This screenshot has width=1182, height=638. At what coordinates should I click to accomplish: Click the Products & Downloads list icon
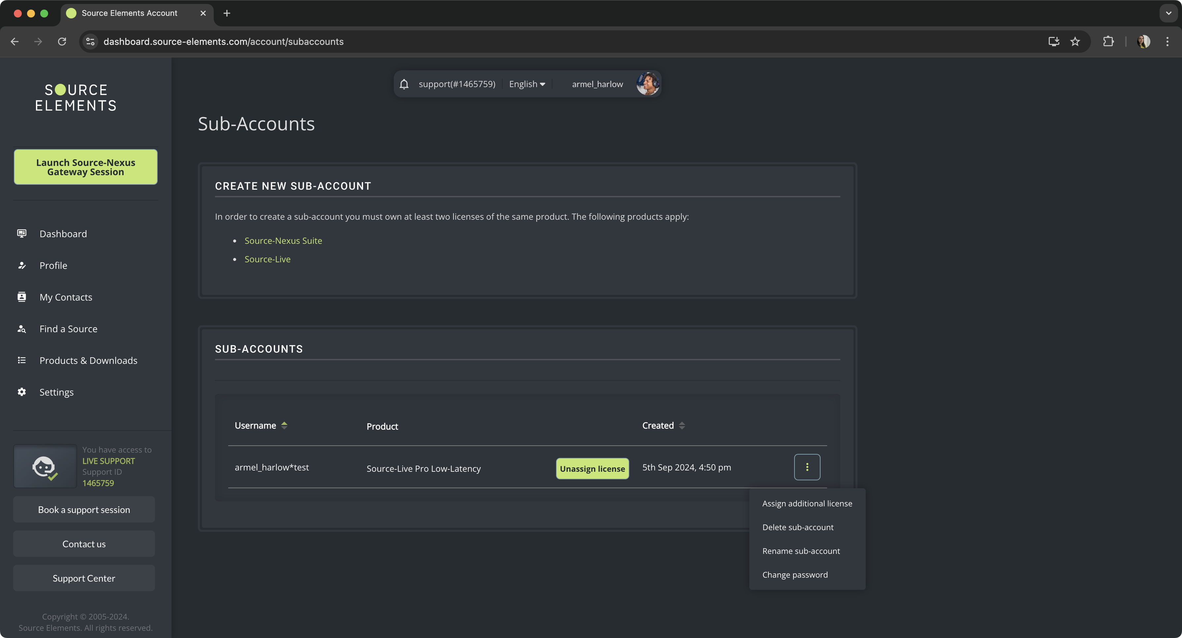point(21,360)
